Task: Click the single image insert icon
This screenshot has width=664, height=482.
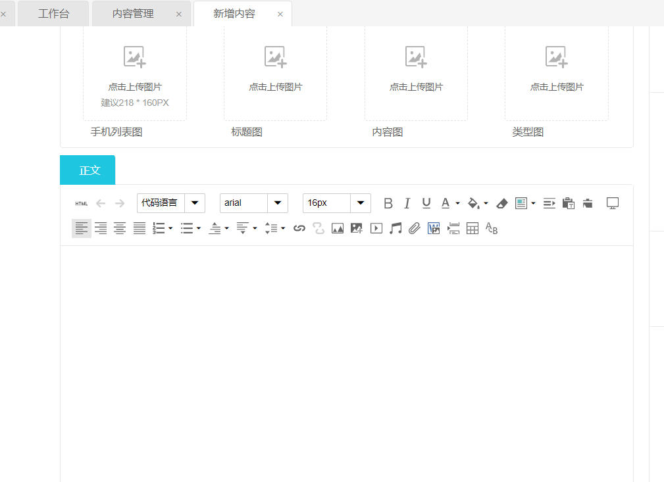Action: pyautogui.click(x=338, y=229)
